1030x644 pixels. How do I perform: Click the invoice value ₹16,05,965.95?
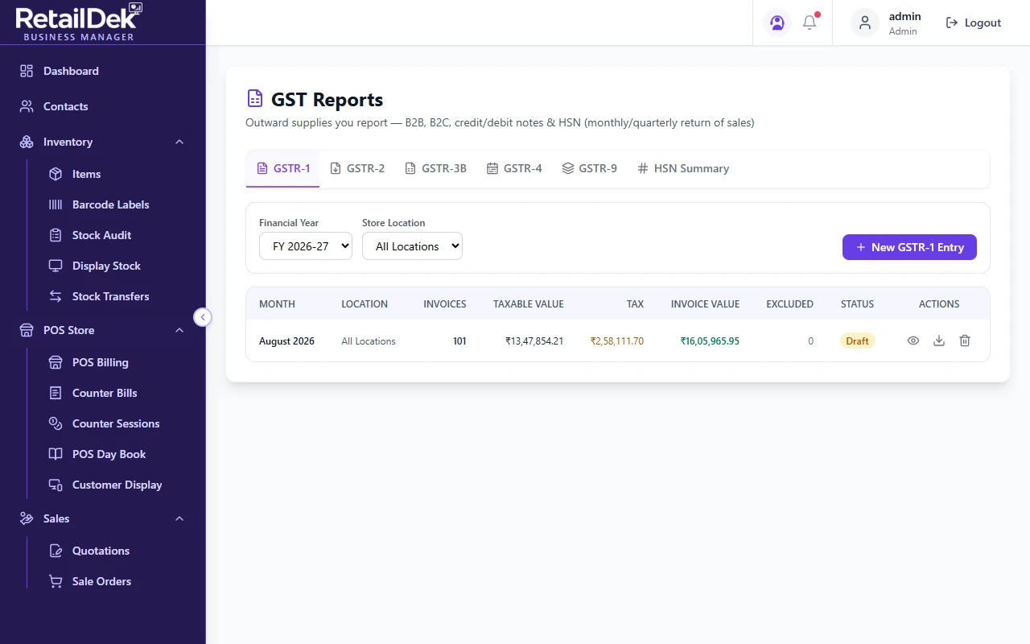pos(710,341)
